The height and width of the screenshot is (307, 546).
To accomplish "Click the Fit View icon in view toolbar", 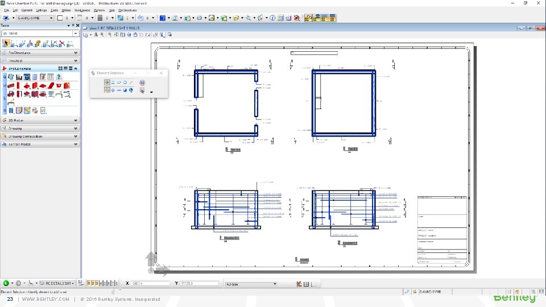I will tap(123, 35).
